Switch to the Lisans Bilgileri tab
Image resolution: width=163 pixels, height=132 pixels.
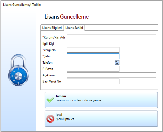[x=52, y=28]
